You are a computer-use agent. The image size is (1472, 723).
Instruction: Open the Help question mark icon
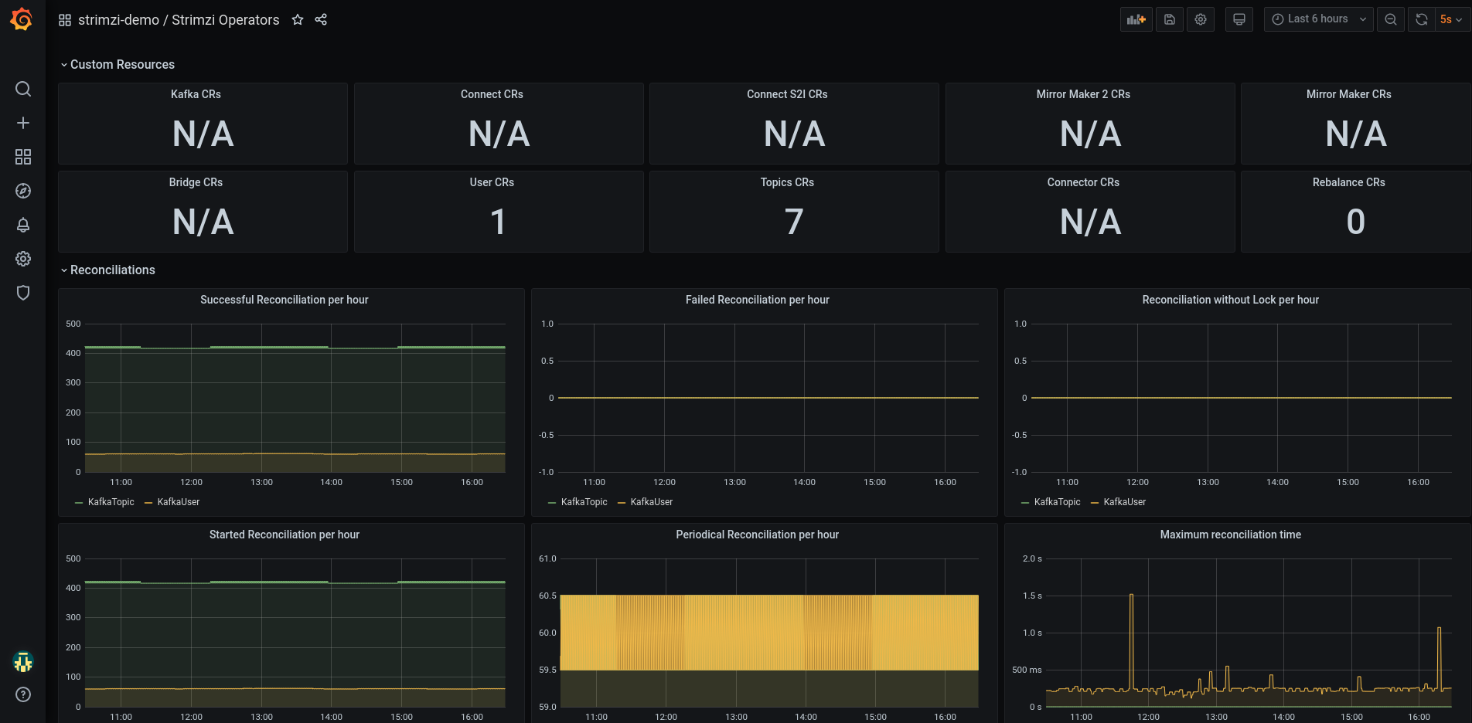(x=23, y=694)
